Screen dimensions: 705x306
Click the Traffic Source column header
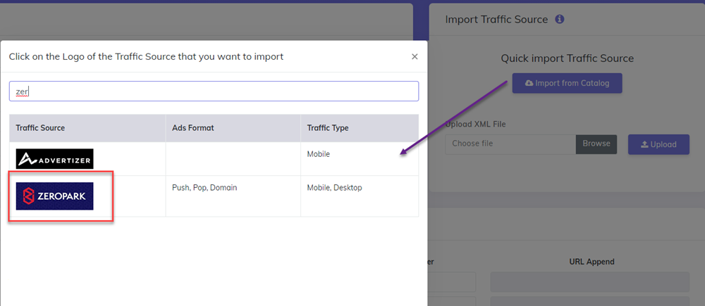[x=87, y=128]
